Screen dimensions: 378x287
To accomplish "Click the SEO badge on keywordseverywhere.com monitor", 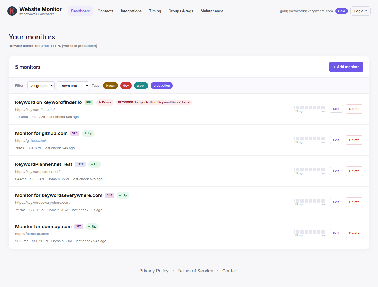I will [x=109, y=195].
